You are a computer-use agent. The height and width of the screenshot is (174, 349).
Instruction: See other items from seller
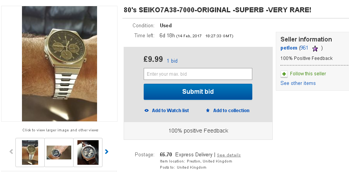click(x=298, y=83)
